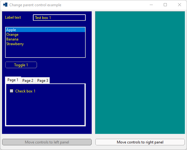The width and height of the screenshot is (187, 150).
Task: Minimize the window
Action: (151, 5)
